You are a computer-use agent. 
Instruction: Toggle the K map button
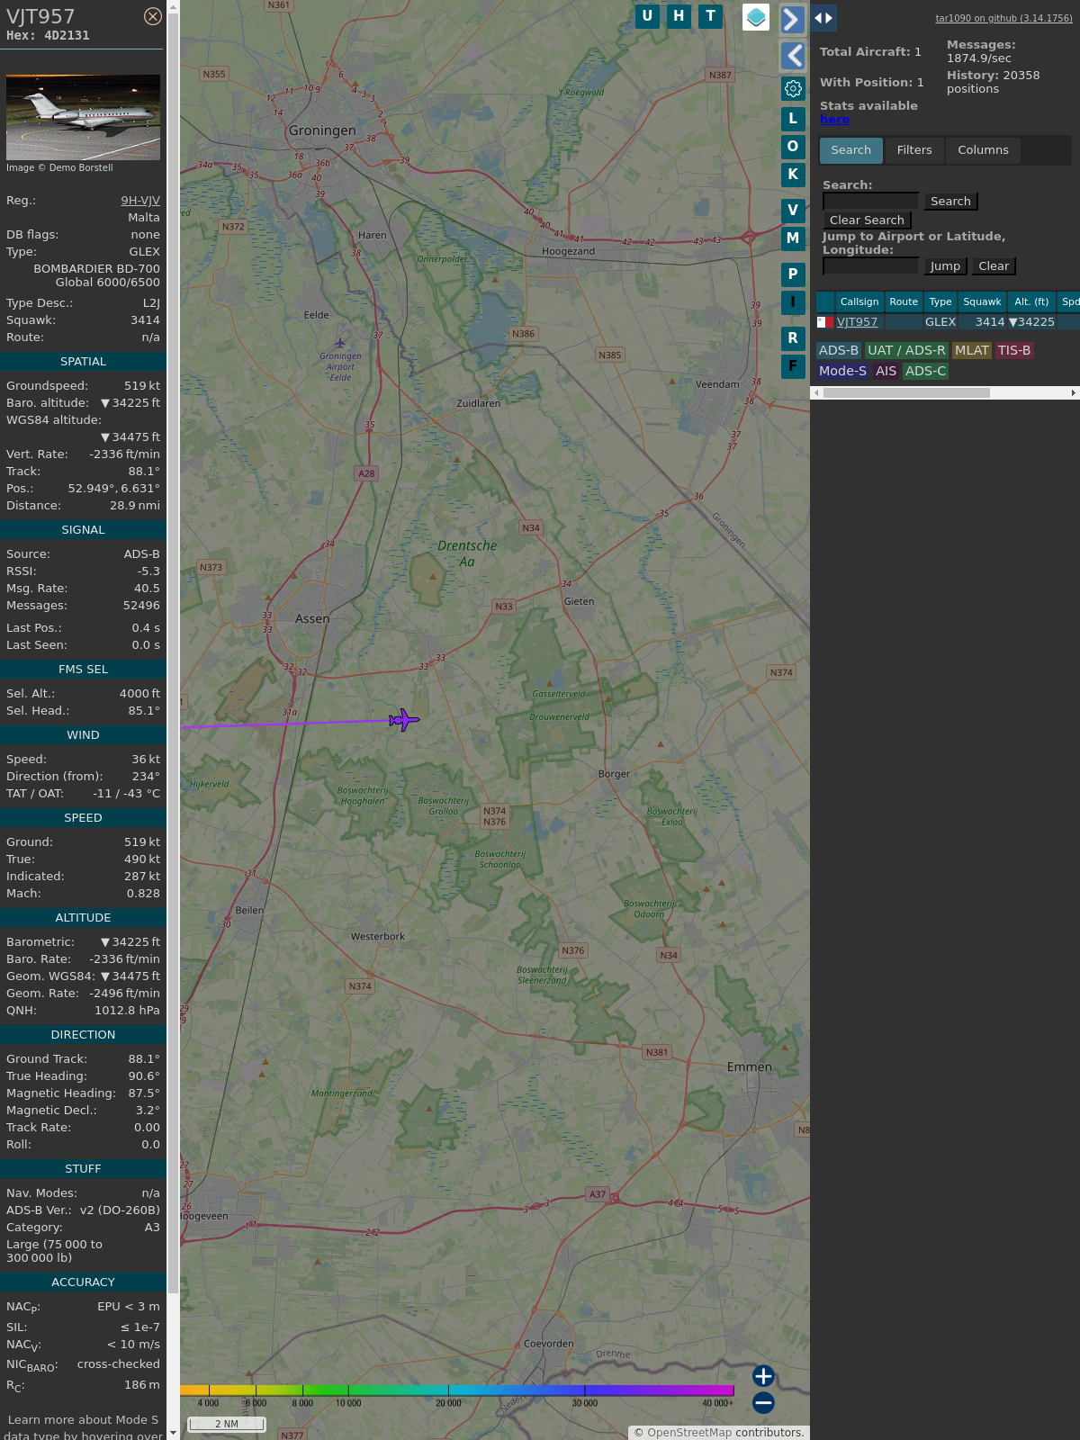pyautogui.click(x=793, y=175)
